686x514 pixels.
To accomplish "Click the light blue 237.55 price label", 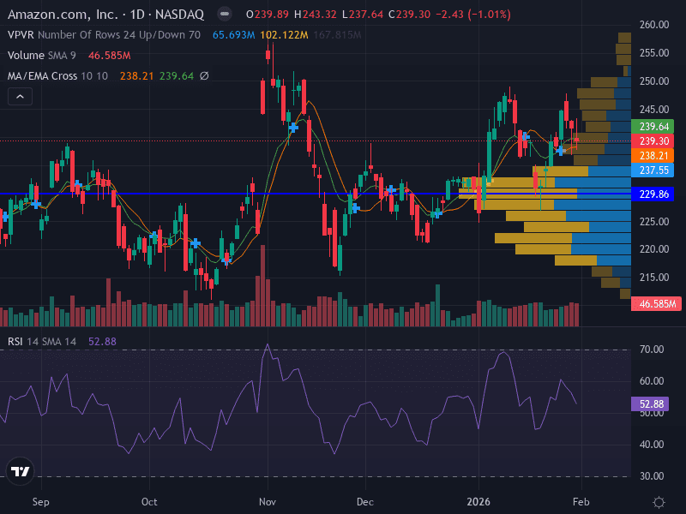I will pyautogui.click(x=653, y=170).
